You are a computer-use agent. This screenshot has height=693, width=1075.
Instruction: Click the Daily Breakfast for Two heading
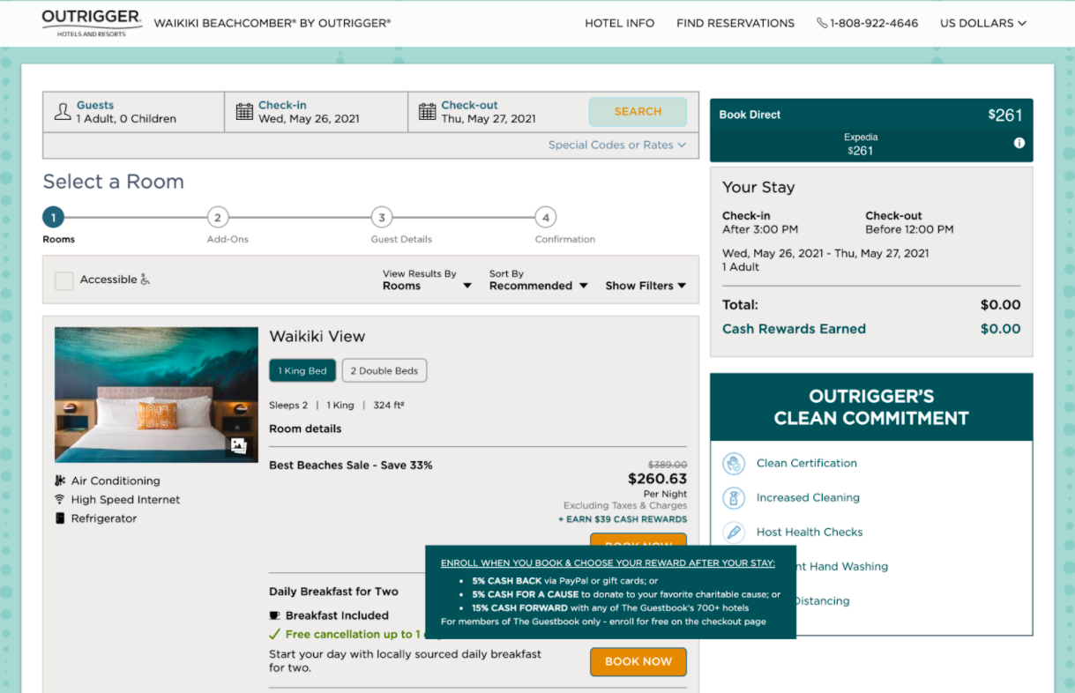333,592
